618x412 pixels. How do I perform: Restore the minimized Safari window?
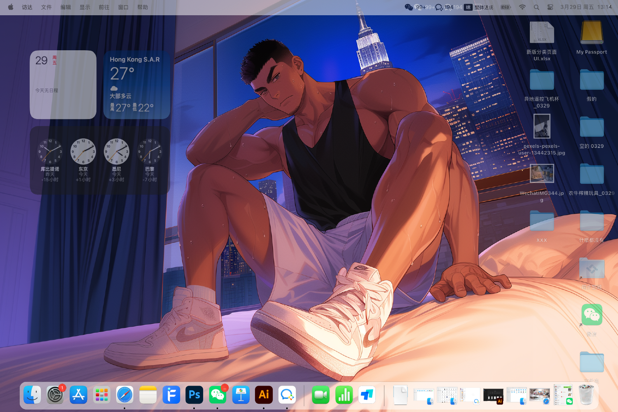coord(540,396)
